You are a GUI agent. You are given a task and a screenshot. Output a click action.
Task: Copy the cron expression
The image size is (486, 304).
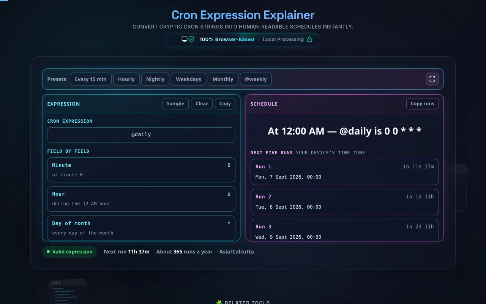point(225,104)
